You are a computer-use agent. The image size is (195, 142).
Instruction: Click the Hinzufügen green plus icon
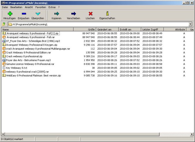[10, 14]
